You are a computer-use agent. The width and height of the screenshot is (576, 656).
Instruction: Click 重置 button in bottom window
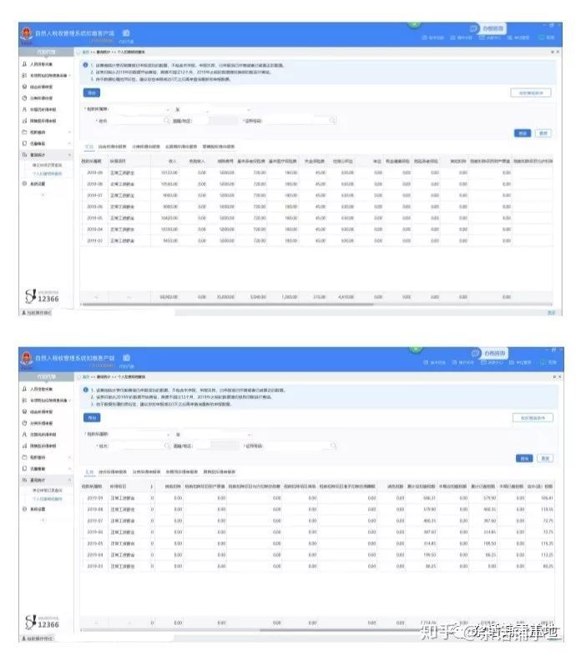545,458
